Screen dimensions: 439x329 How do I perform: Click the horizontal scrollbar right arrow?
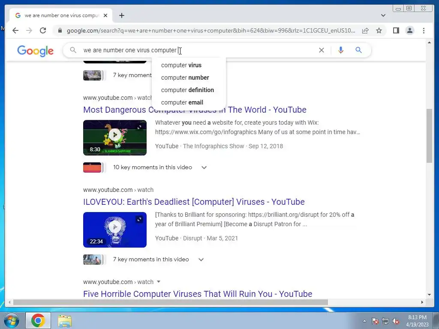pos(422,302)
